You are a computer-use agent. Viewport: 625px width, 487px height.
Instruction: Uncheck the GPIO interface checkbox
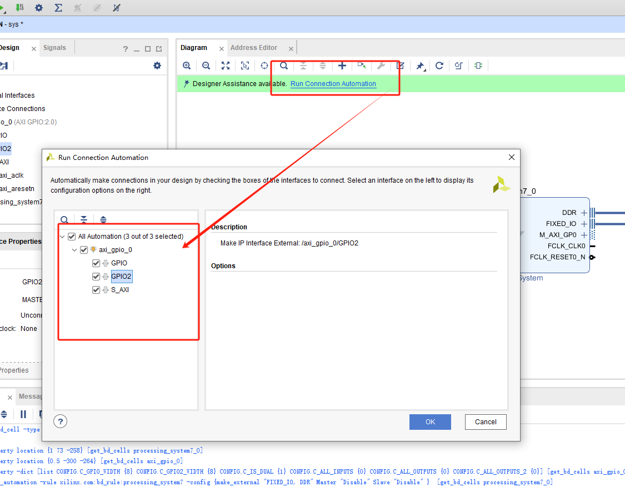coord(96,263)
